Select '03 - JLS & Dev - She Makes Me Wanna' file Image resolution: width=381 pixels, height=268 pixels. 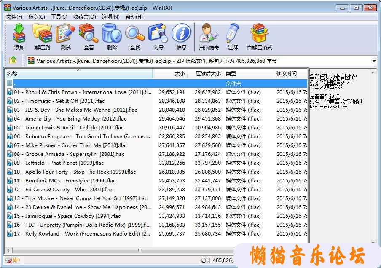point(75,110)
